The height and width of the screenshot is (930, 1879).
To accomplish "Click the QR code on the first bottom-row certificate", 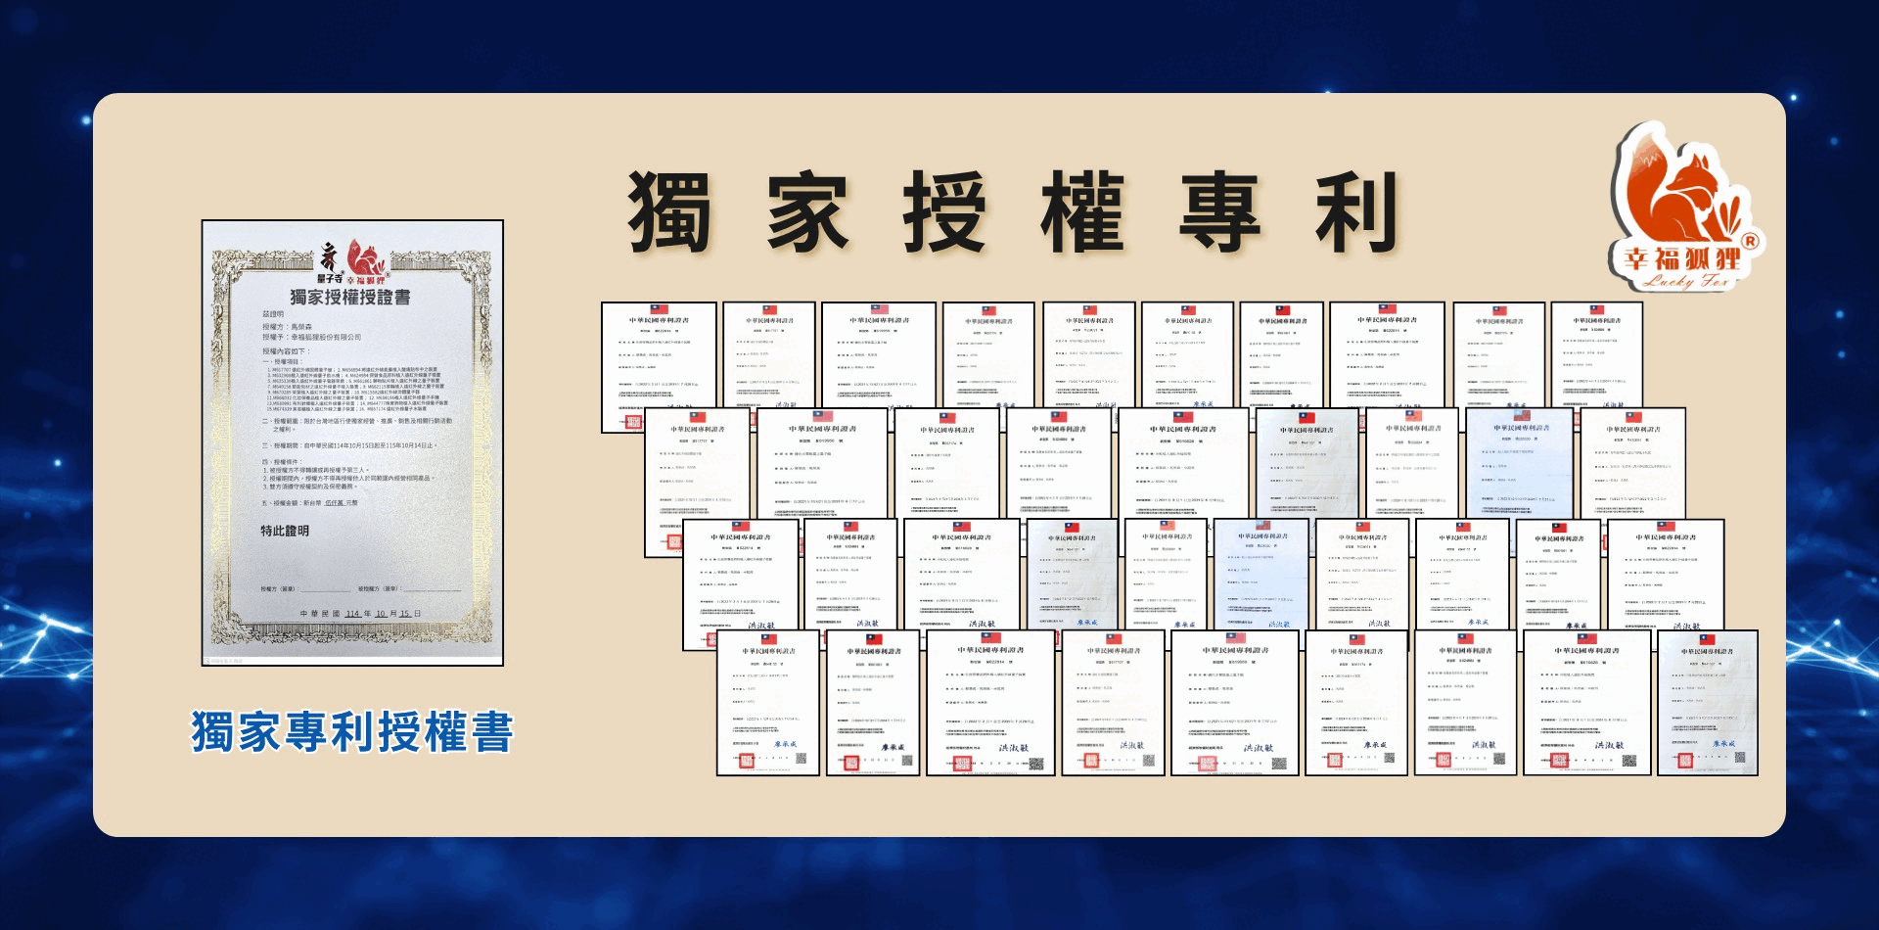I will click(x=801, y=759).
